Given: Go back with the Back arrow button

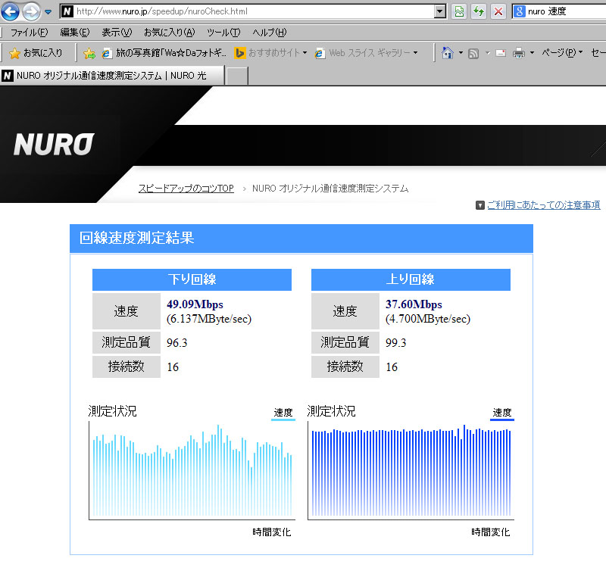Looking at the screenshot, I should (x=11, y=11).
